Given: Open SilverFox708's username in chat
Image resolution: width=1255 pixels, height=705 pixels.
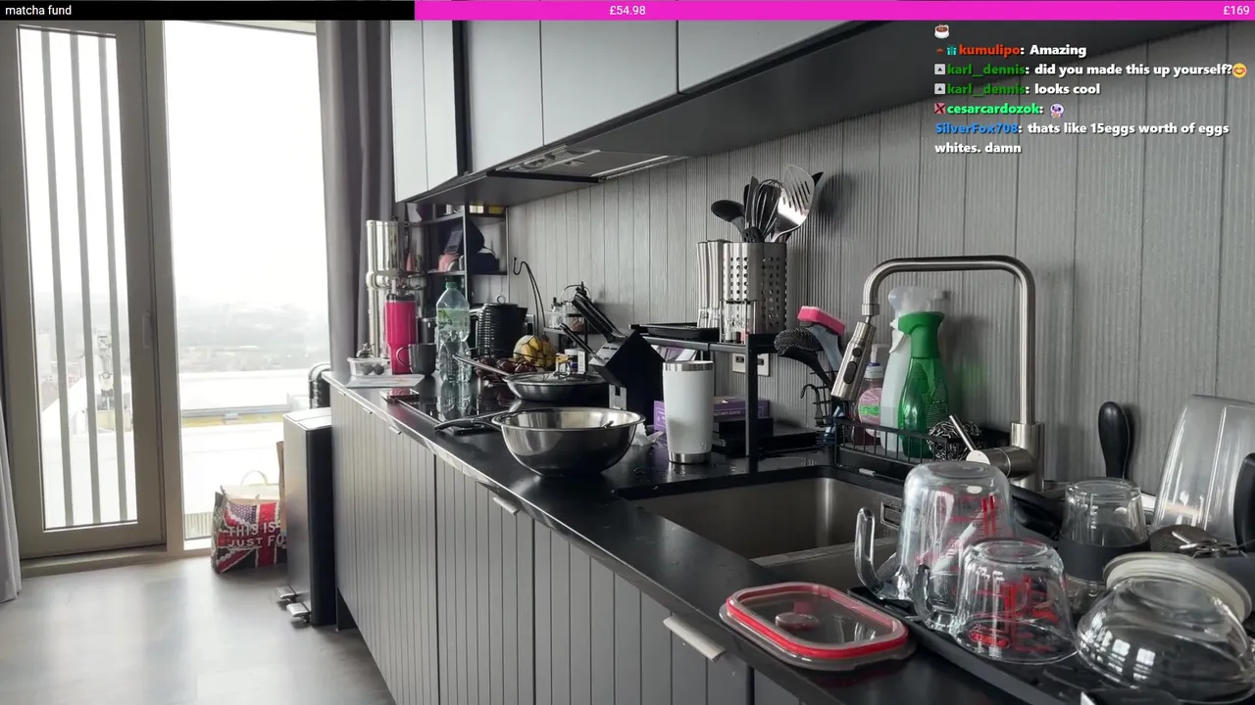Looking at the screenshot, I should click(977, 128).
